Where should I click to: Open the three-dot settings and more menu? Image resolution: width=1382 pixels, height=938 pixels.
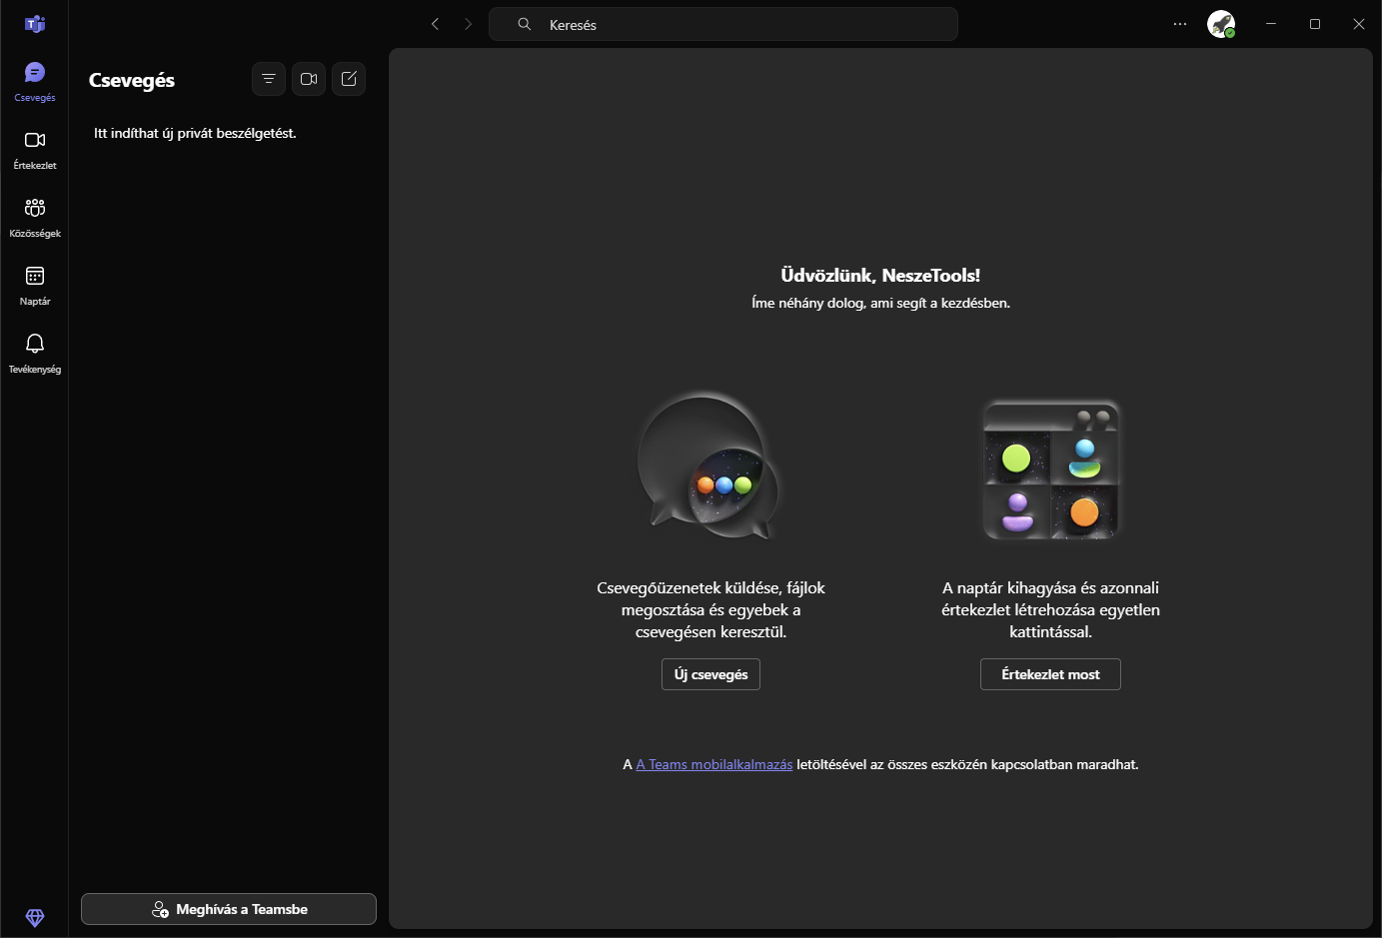[1180, 24]
